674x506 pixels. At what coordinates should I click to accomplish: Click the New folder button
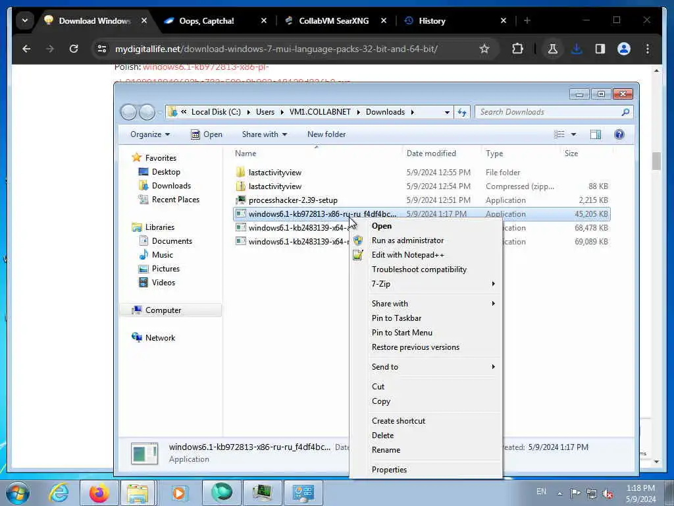point(326,134)
